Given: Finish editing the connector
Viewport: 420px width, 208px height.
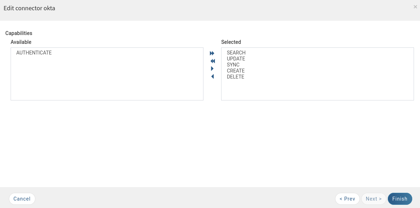Looking at the screenshot, I should (x=400, y=199).
